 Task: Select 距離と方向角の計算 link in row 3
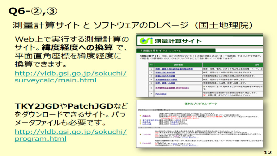pyautogui.click(x=165, y=76)
